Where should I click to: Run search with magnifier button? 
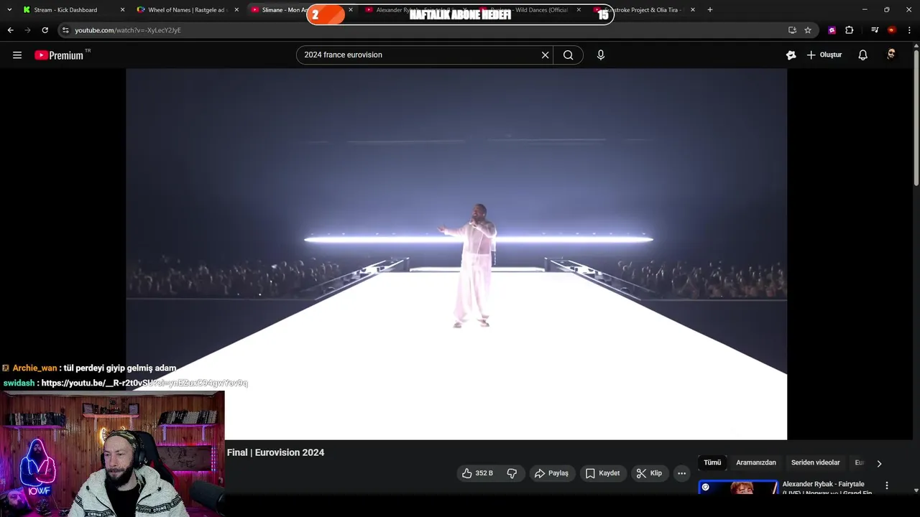pos(568,55)
